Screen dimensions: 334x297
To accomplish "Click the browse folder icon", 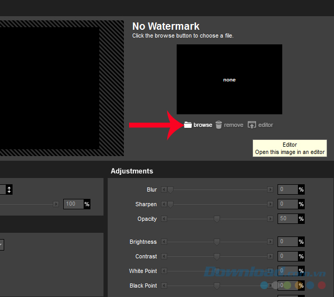I will pos(188,125).
